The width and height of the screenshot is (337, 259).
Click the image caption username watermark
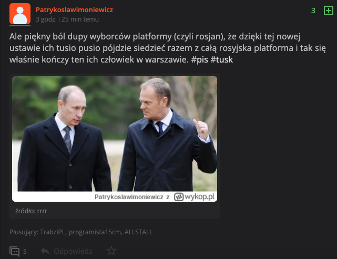pos(129,196)
